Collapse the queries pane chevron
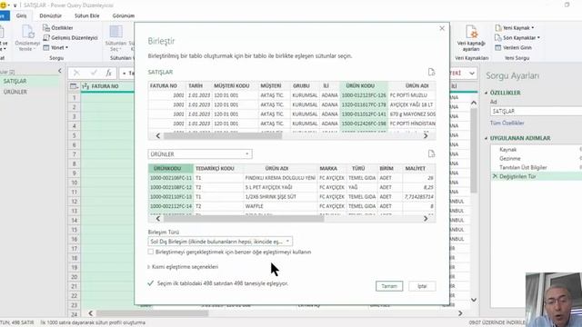 [x=60, y=71]
